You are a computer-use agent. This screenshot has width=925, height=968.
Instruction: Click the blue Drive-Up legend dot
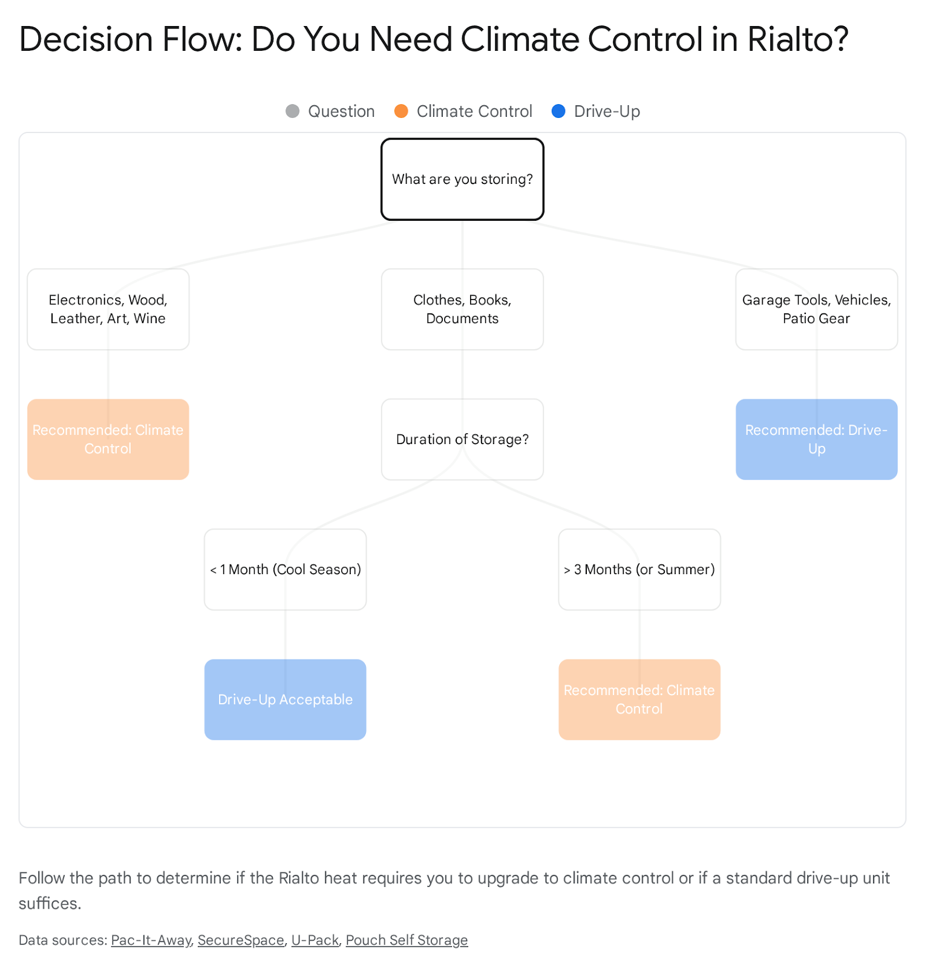(x=558, y=111)
